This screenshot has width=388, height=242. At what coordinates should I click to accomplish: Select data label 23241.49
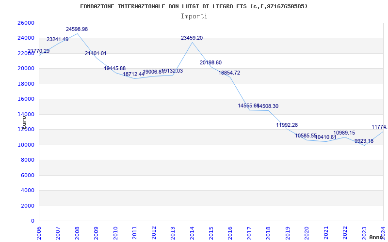click(57, 39)
